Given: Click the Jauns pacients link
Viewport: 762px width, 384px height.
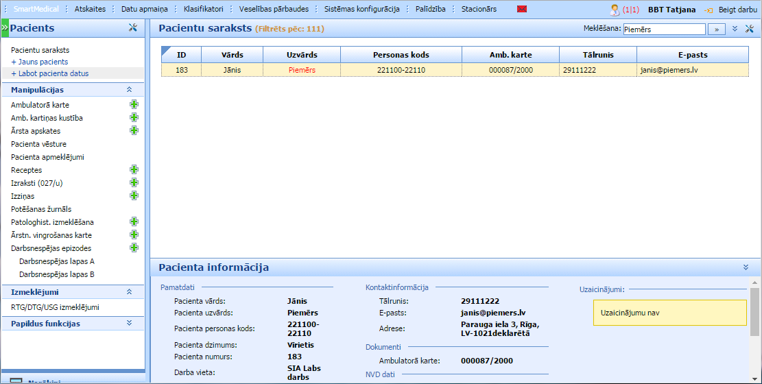Looking at the screenshot, I should (39, 62).
